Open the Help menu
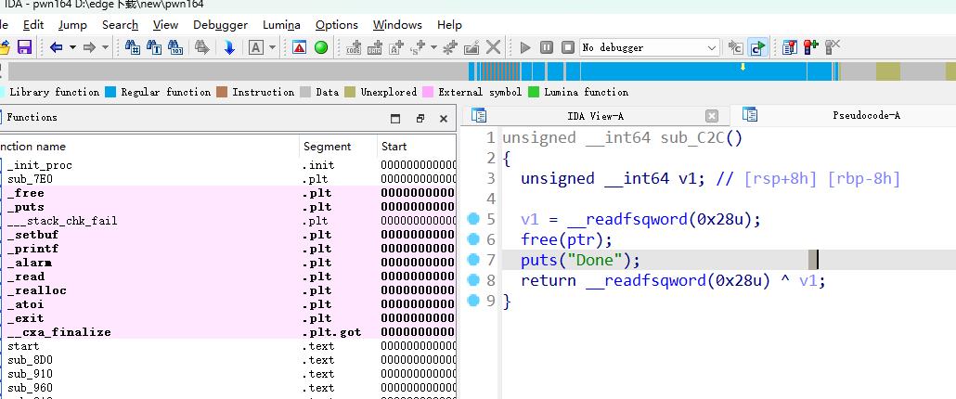This screenshot has width=956, height=399. 449,25
